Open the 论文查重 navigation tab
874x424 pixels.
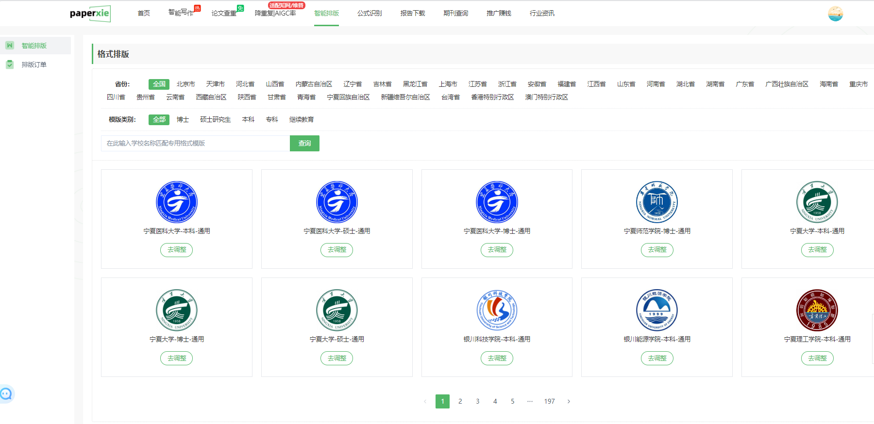[224, 14]
